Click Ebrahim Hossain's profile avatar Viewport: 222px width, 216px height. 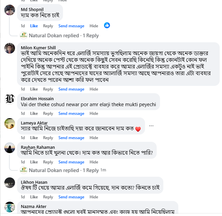click(x=9, y=100)
